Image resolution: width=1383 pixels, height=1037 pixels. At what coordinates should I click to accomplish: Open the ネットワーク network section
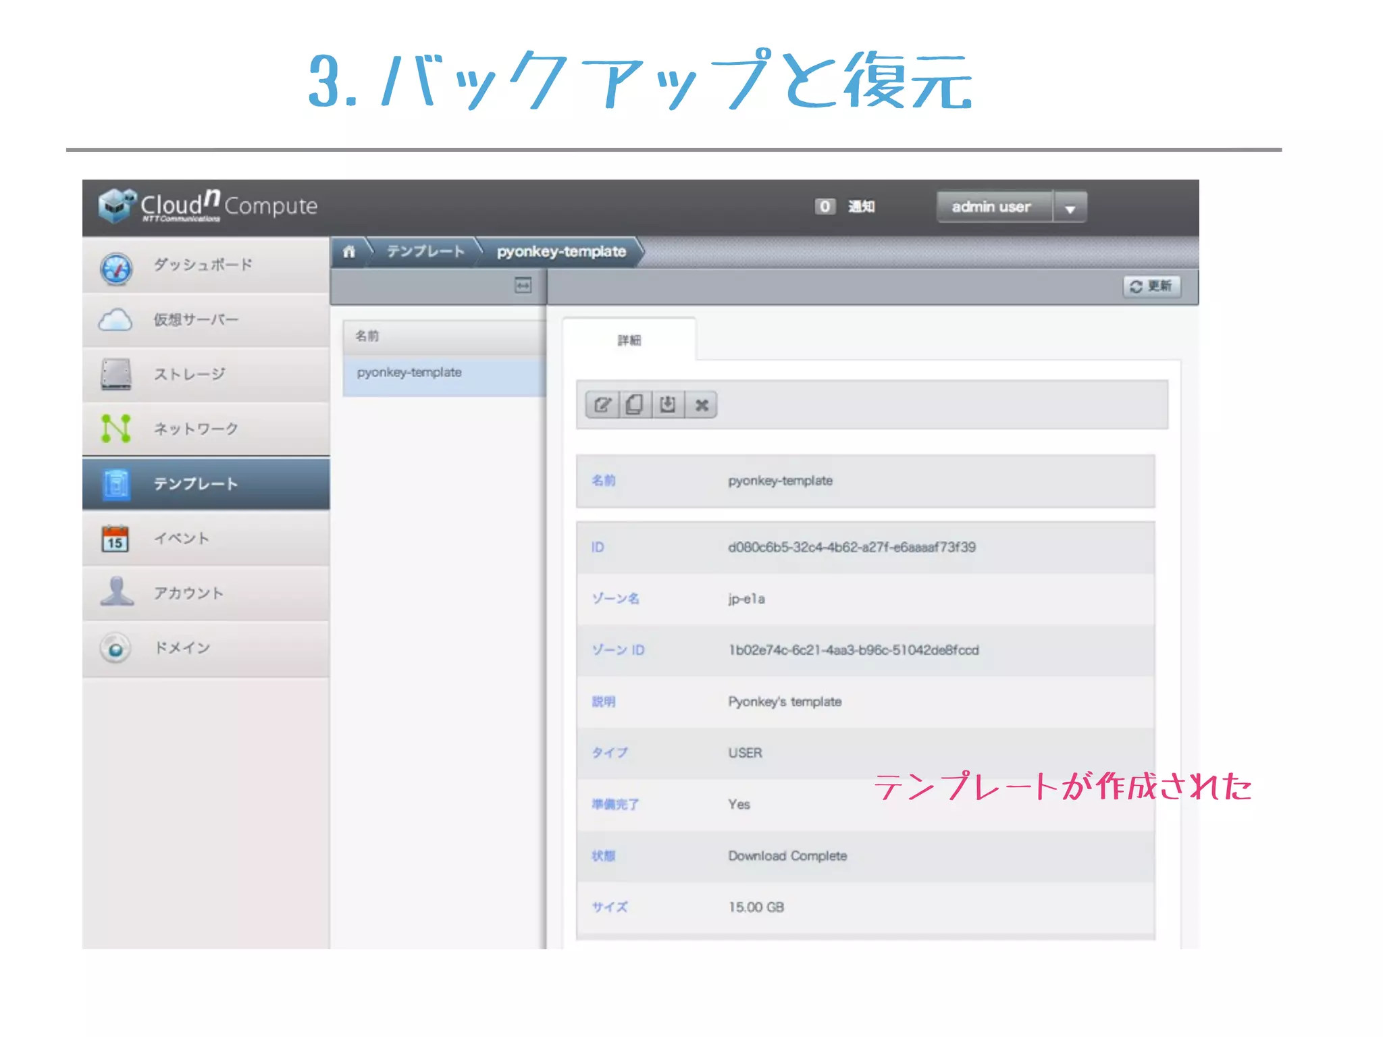pyautogui.click(x=206, y=429)
